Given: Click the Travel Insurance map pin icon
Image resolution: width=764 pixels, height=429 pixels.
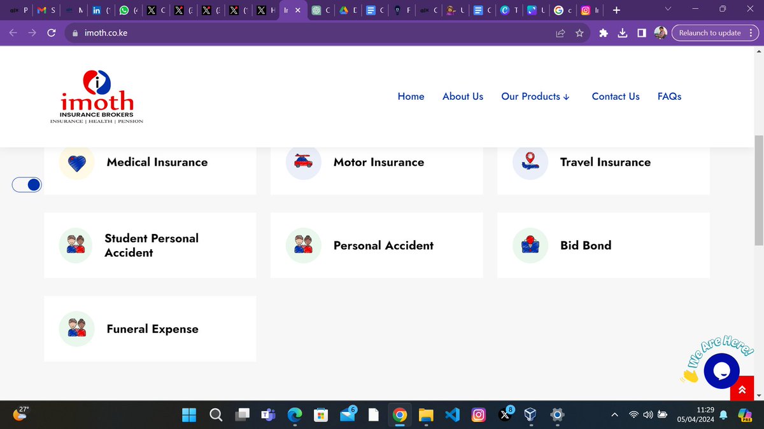Looking at the screenshot, I should [530, 162].
